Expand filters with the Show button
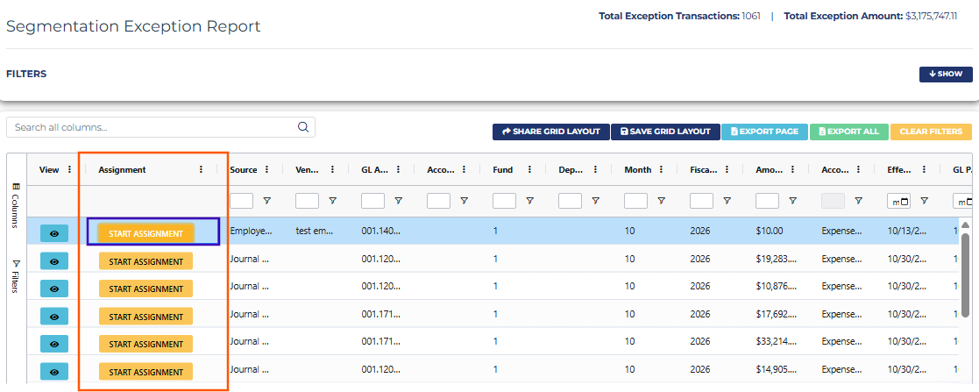Screen dimensions: 979x392 [x=946, y=74]
